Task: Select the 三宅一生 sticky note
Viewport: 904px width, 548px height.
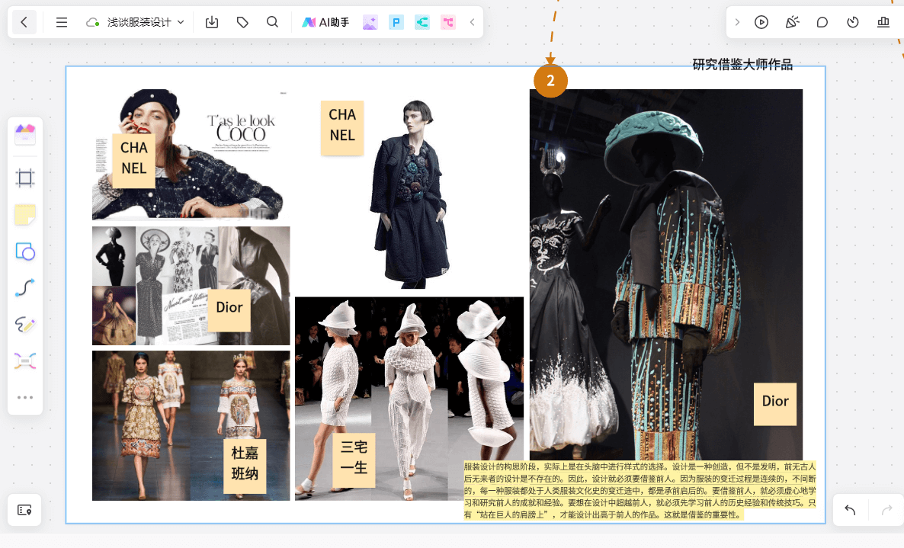Action: point(354,460)
